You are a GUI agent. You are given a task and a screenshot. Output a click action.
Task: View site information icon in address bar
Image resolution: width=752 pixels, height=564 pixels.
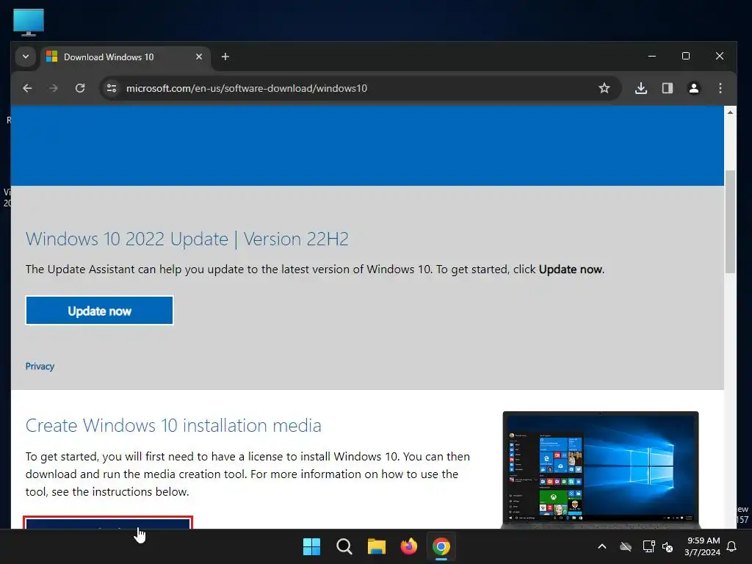click(112, 88)
